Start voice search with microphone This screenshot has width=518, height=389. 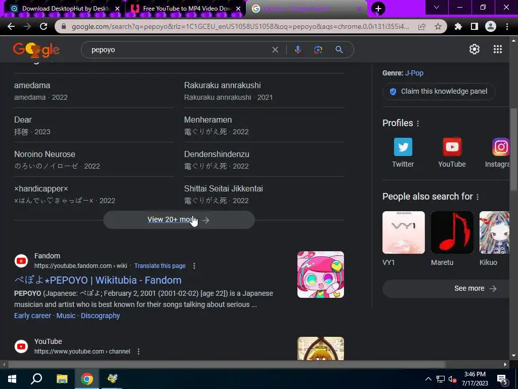pos(297,50)
